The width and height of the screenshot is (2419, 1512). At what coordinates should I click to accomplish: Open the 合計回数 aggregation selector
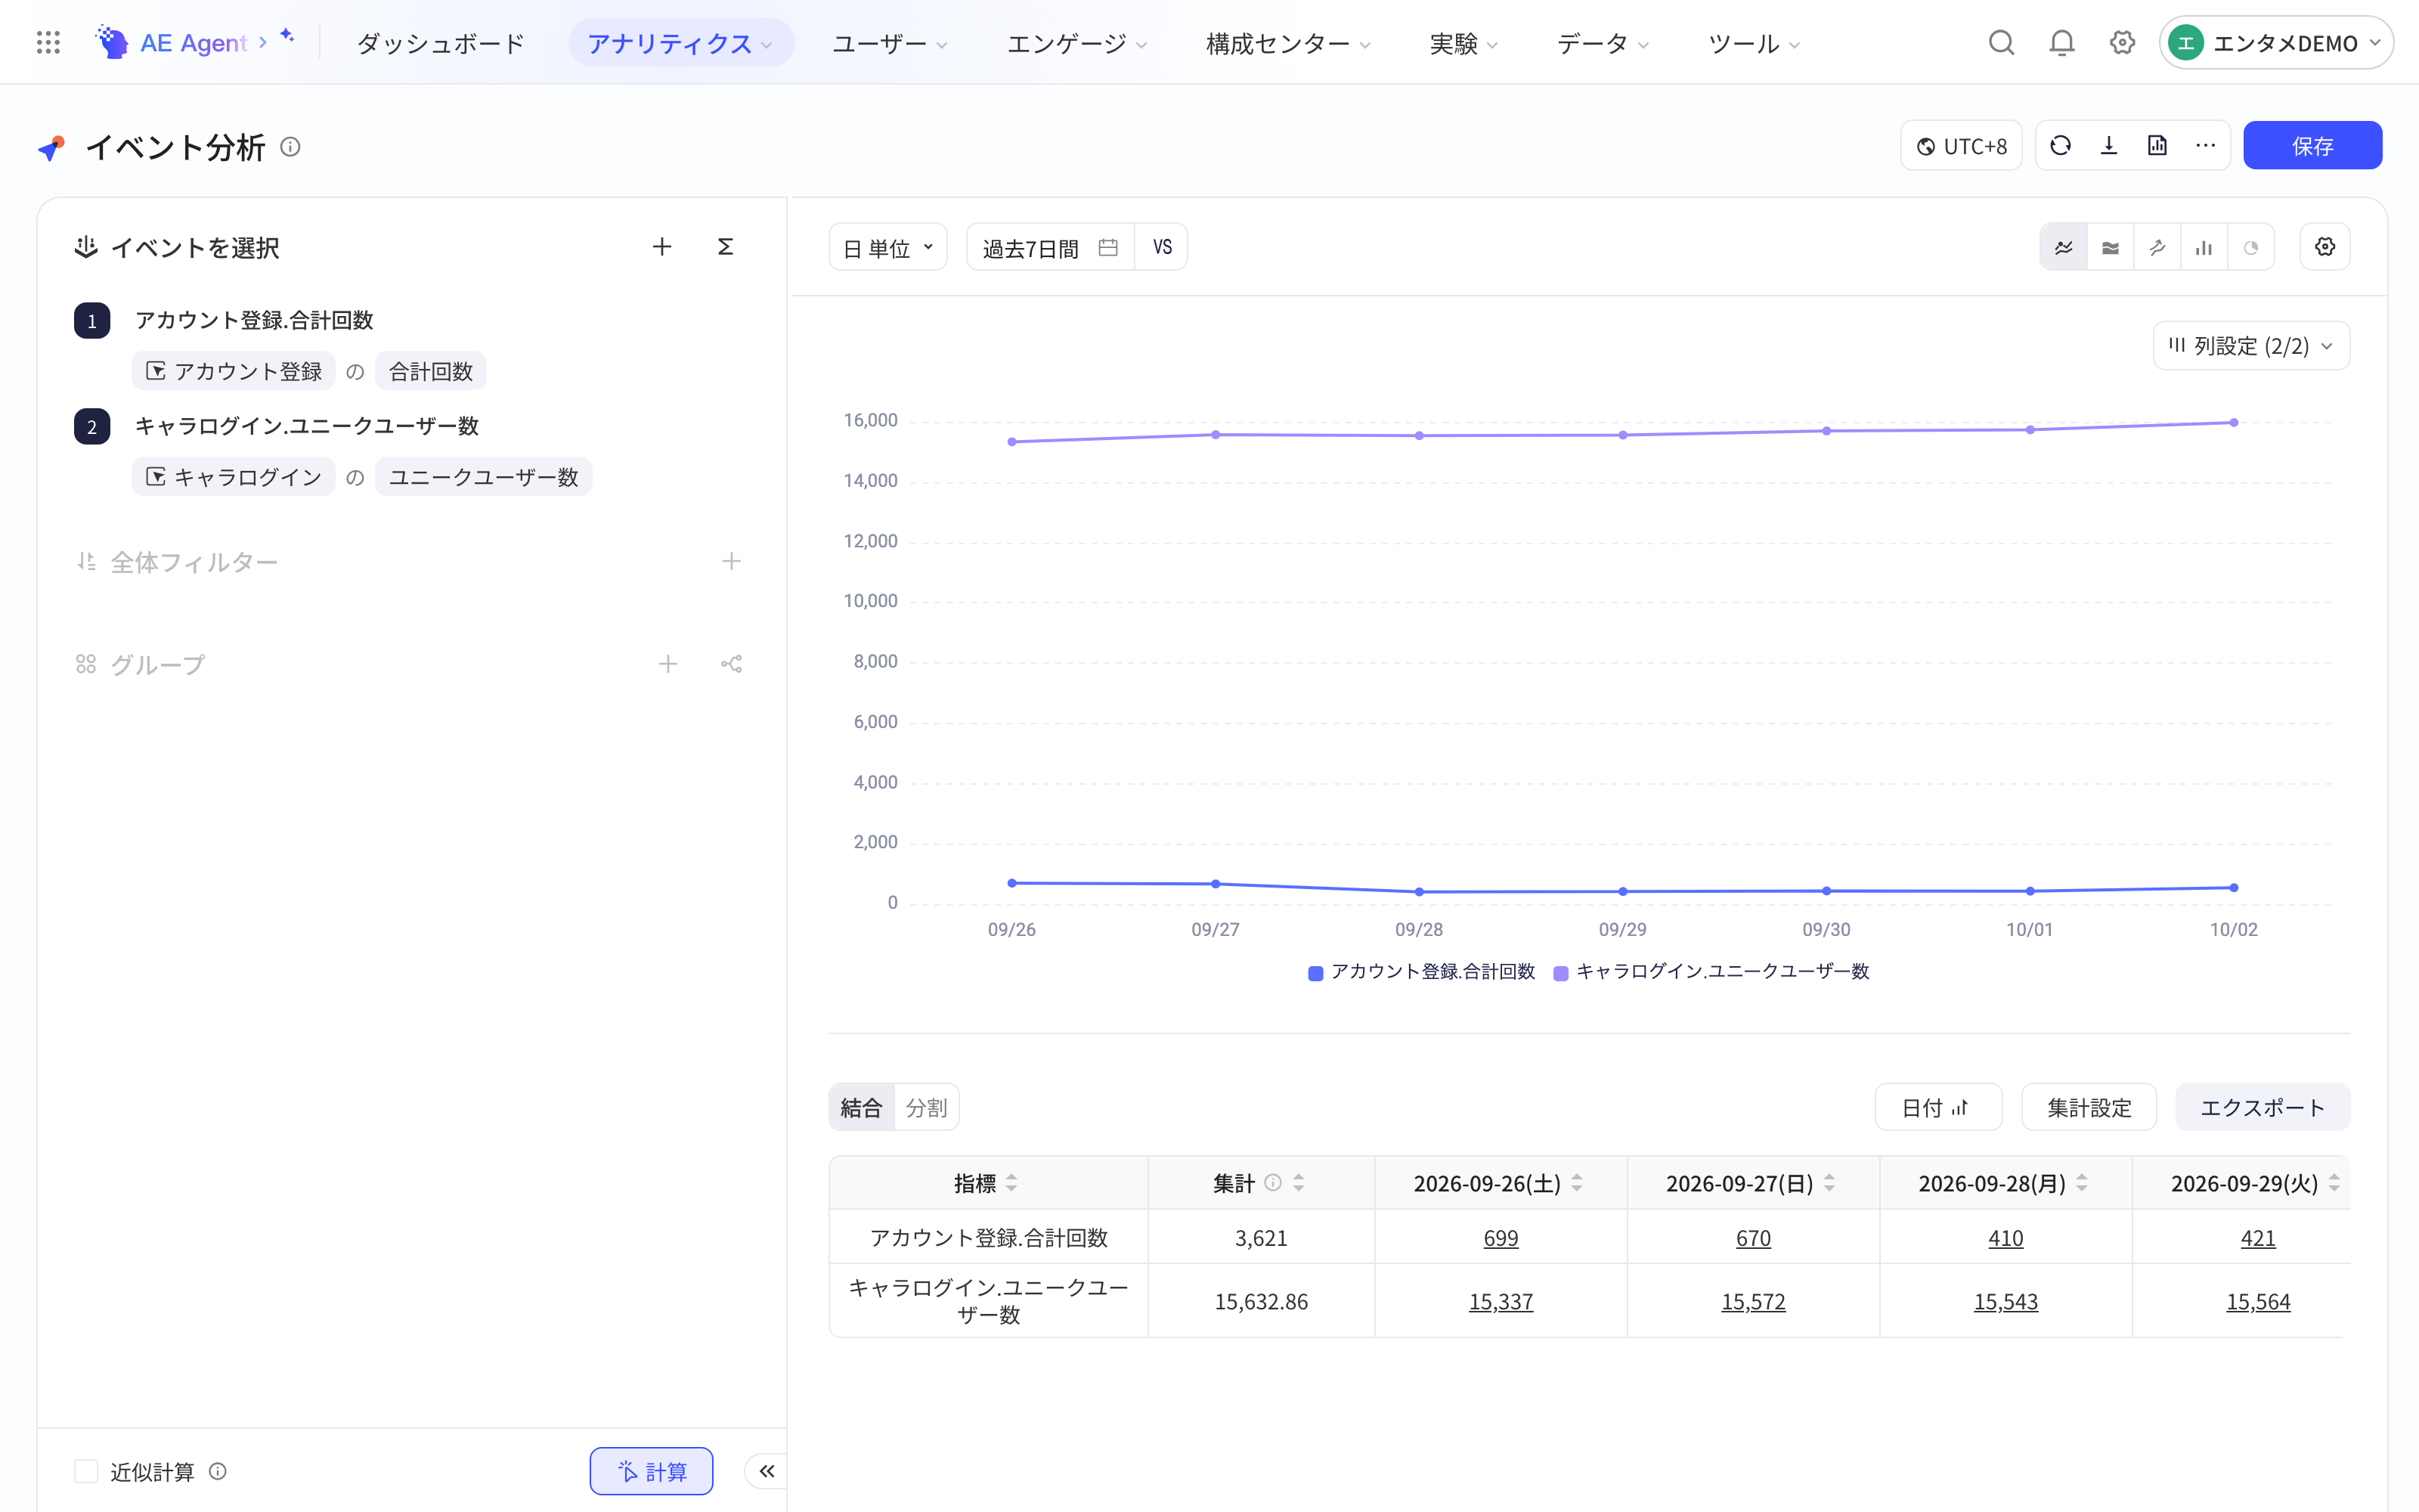click(x=431, y=372)
